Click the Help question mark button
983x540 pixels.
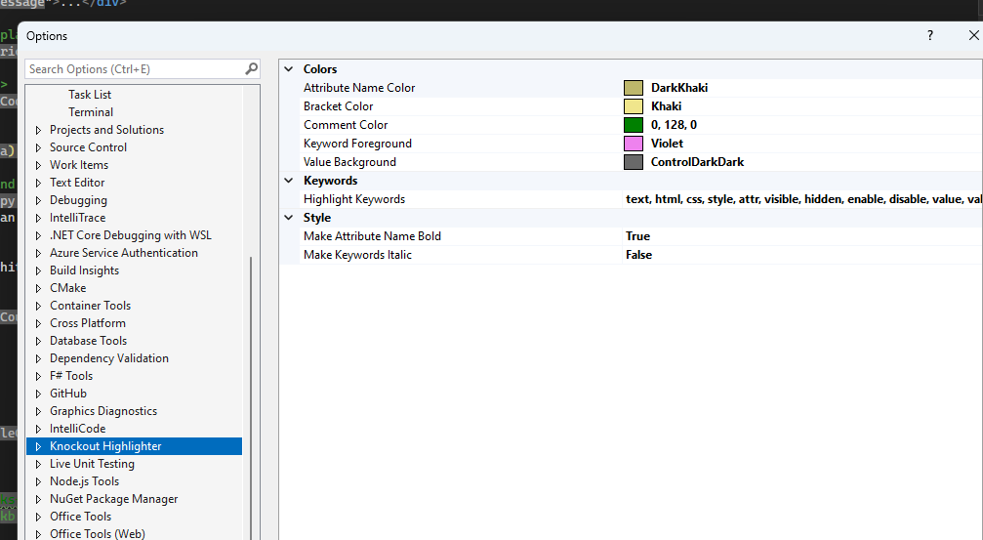coord(929,35)
